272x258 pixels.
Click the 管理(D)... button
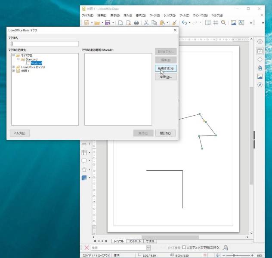click(x=166, y=77)
